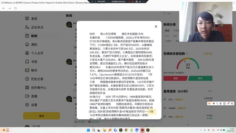Viewport: 236px width, 133px height.
Task: Open Google Chrome from the taskbar
Action: [x=126, y=130]
